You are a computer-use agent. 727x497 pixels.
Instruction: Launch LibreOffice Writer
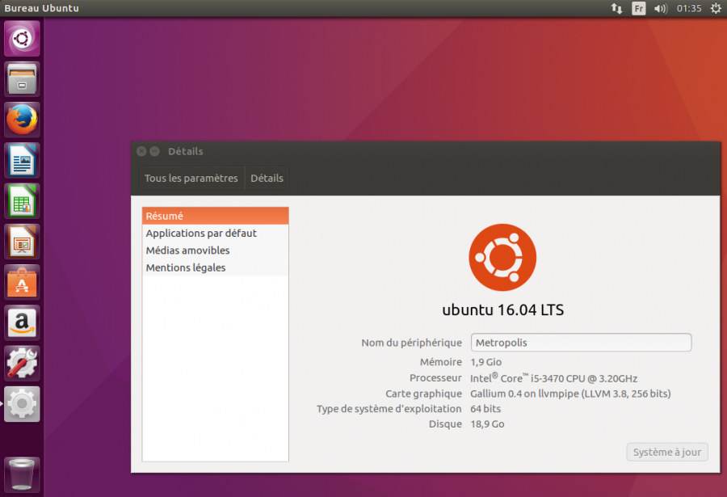pos(22,161)
